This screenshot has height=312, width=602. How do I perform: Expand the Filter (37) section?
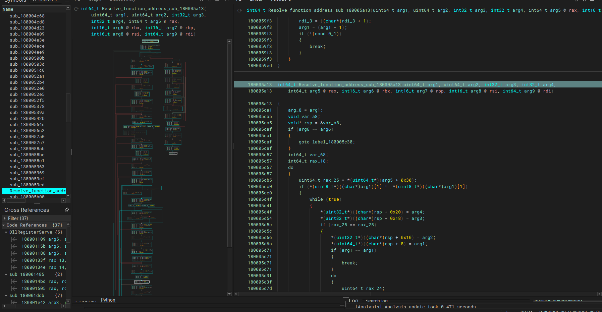(5, 219)
